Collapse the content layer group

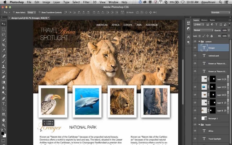(199, 41)
